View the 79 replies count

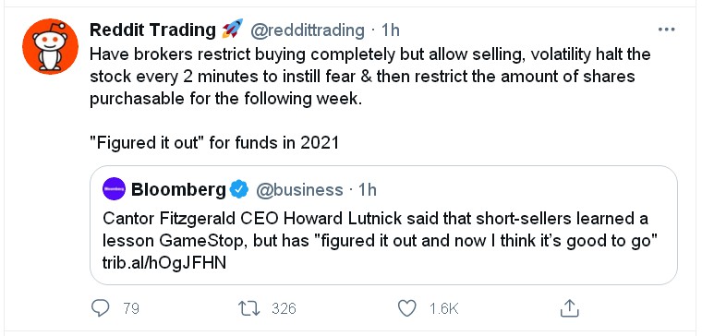[x=131, y=308]
